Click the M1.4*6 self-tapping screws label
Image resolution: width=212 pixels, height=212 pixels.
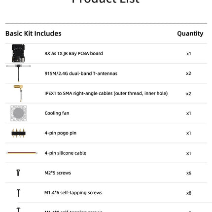click(x=73, y=193)
